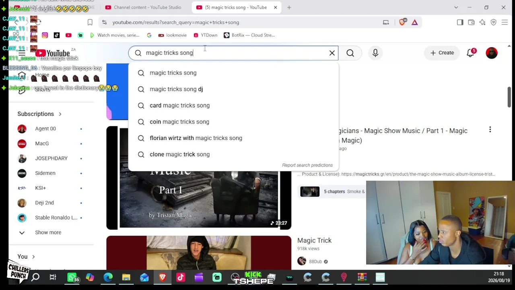Open JOSEPHDARY subscription channel
This screenshot has width=515, height=290.
pos(51,158)
